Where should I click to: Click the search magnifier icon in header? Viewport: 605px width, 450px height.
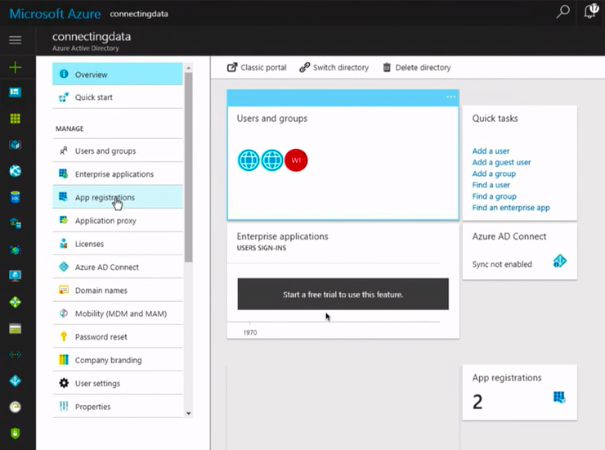(x=562, y=11)
